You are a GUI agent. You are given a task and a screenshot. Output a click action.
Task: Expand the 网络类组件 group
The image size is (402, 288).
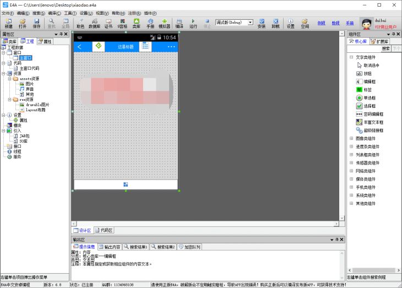point(351,171)
